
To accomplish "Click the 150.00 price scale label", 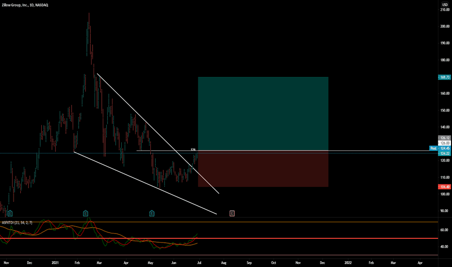I will pyautogui.click(x=445, y=110).
